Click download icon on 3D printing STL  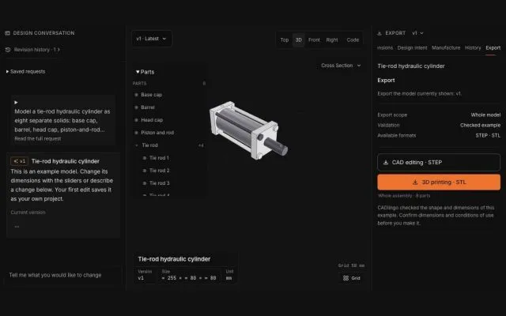(415, 182)
